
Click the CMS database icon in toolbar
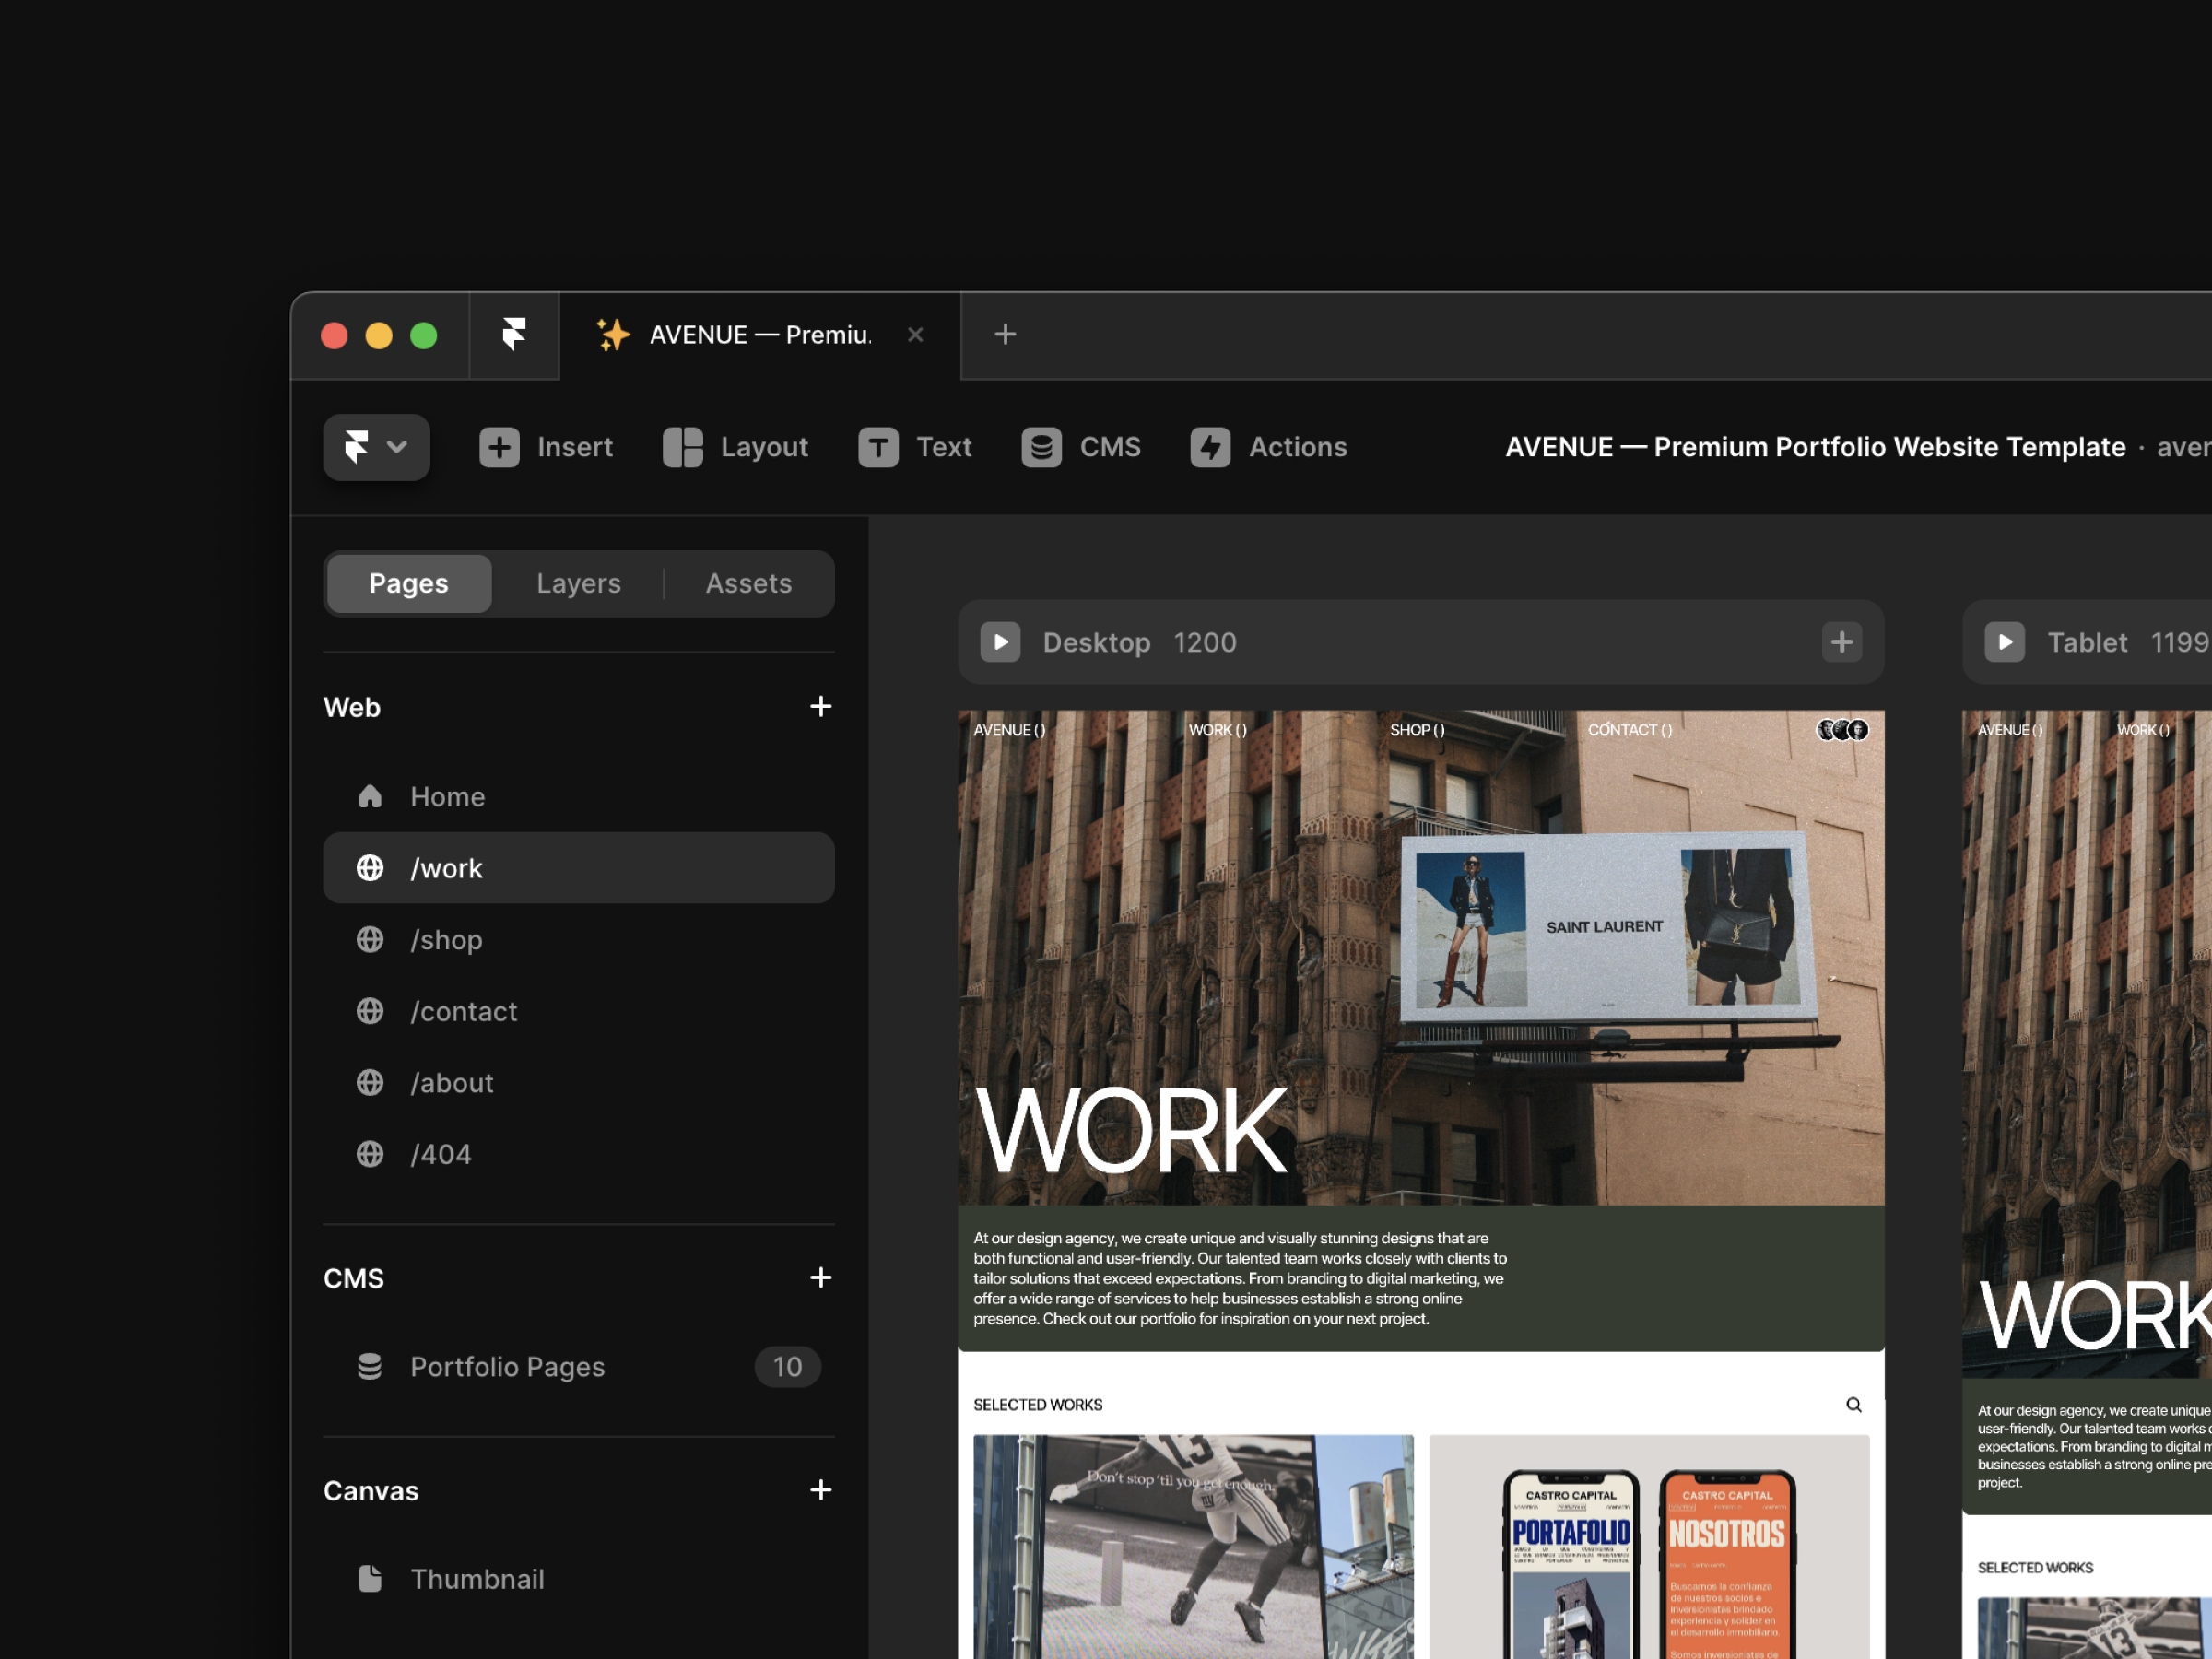pos(1041,447)
